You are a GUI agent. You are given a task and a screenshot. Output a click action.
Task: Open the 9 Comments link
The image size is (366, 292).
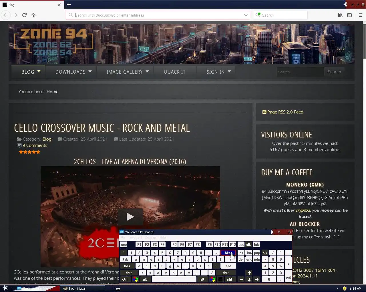pyautogui.click(x=35, y=145)
